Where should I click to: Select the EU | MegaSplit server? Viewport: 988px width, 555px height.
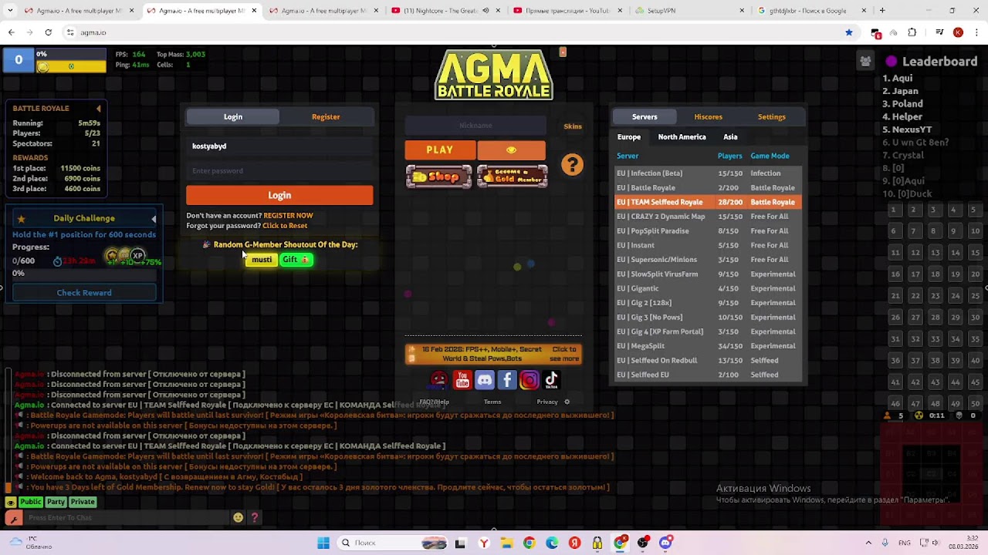(708, 346)
